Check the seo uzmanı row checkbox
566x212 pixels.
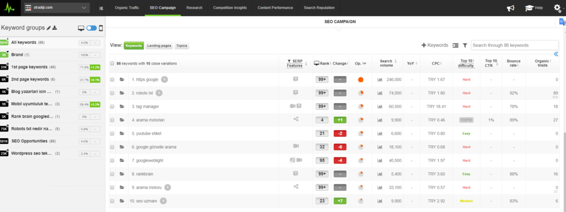coord(112,201)
